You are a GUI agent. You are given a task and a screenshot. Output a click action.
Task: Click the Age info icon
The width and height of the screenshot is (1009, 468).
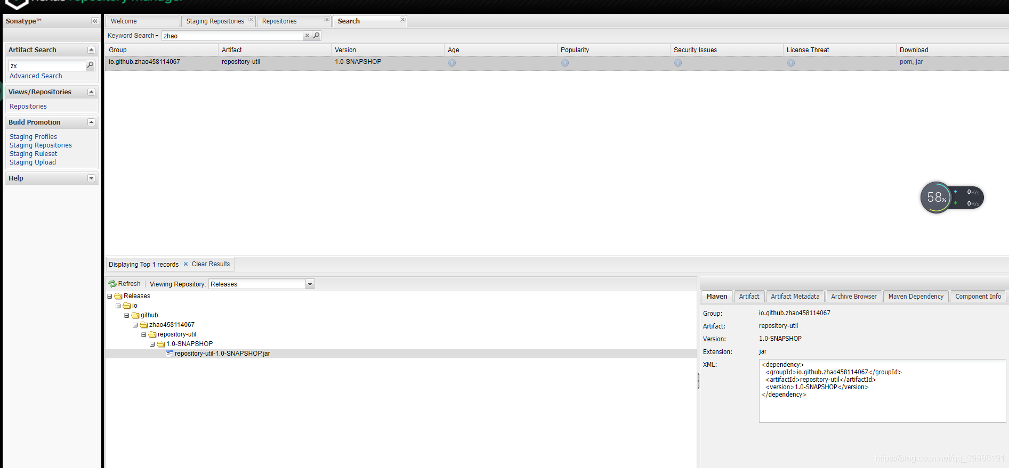452,63
